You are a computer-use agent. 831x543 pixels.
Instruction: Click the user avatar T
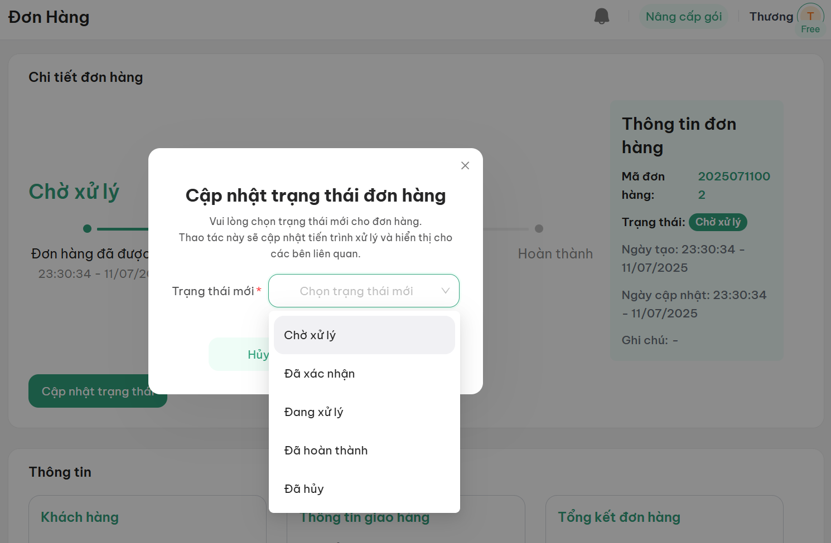click(x=810, y=16)
